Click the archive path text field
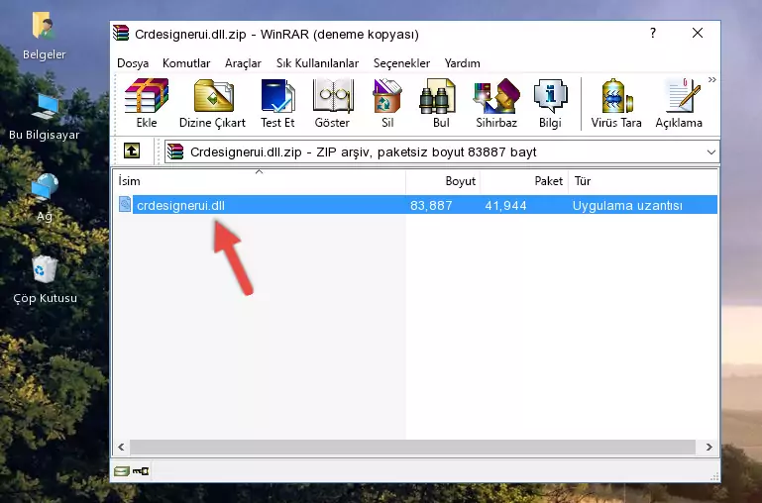The width and height of the screenshot is (762, 503). point(441,151)
